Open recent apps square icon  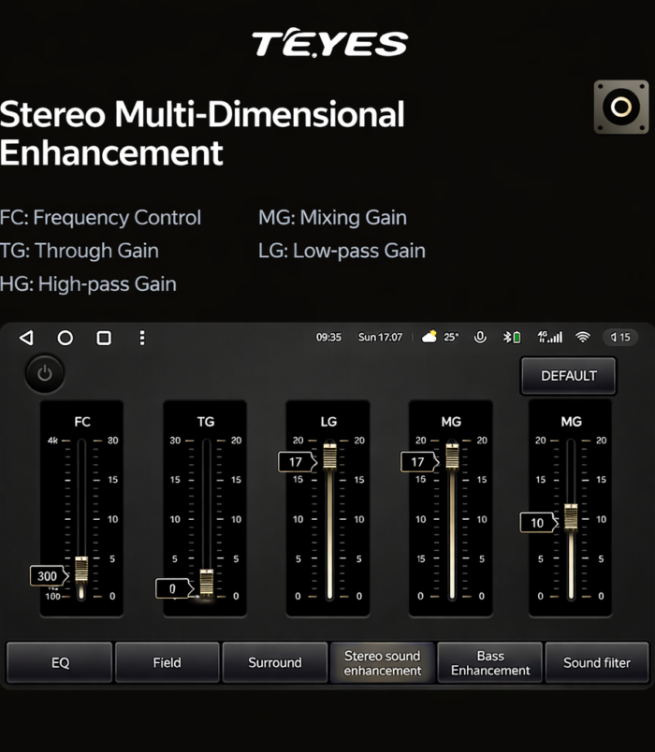[104, 338]
